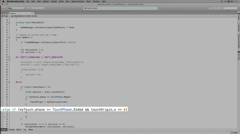Collapse the OnDisable method fold marker
Image resolution: width=240 pixels, height=134 pixels.
tap(9, 23)
